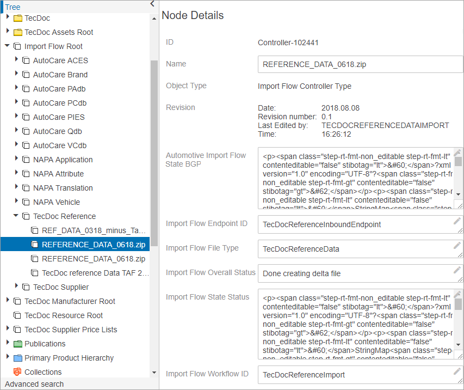The width and height of the screenshot is (464, 390).
Task: Click node icon next to NAPA Application
Action: (26, 160)
